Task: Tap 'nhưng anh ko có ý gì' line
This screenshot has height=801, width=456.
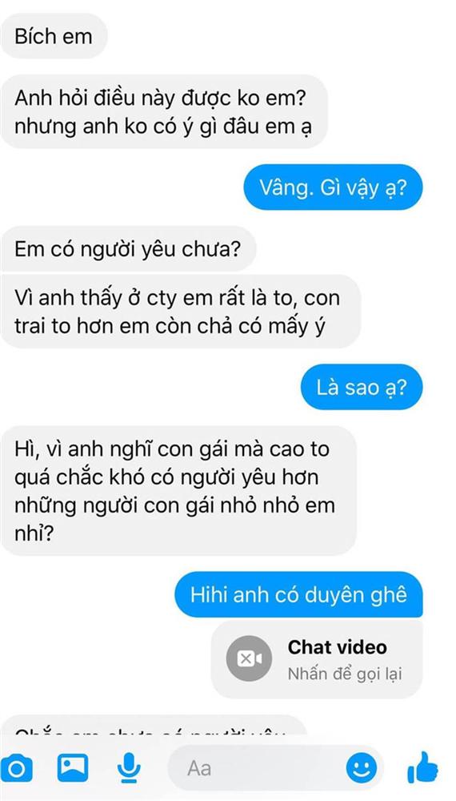Action: coord(163,127)
